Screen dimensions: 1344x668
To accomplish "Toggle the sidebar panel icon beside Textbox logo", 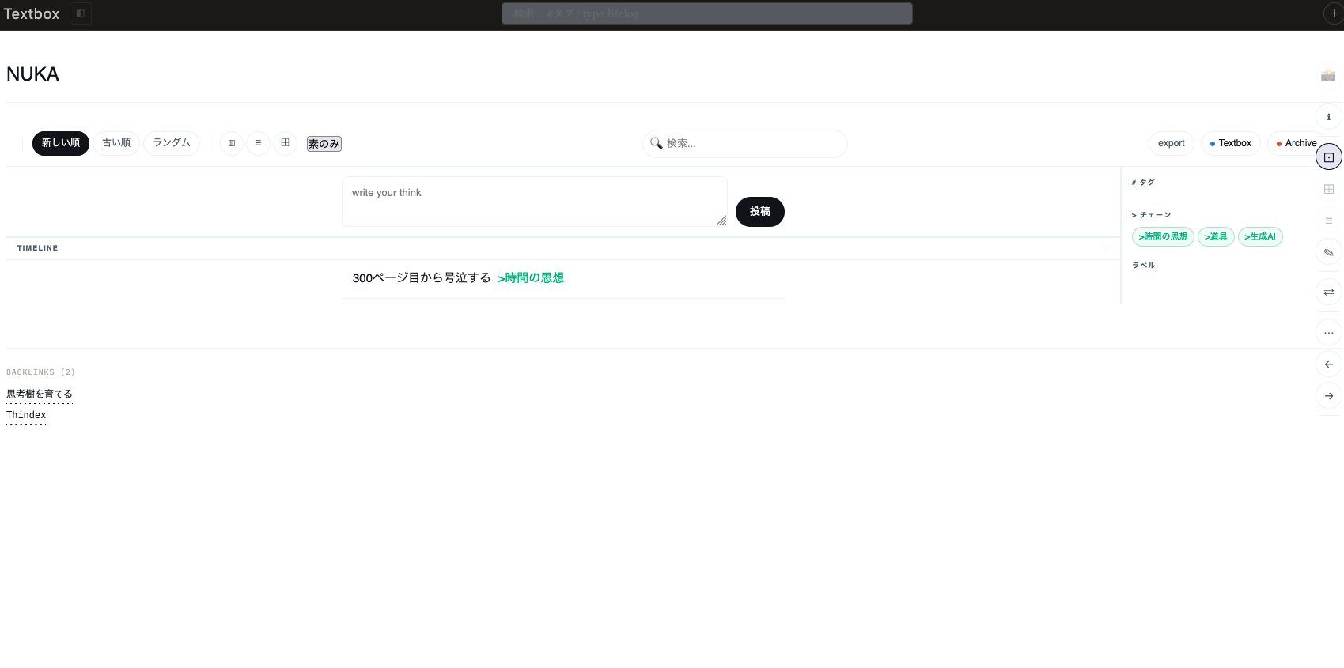I will tap(81, 13).
